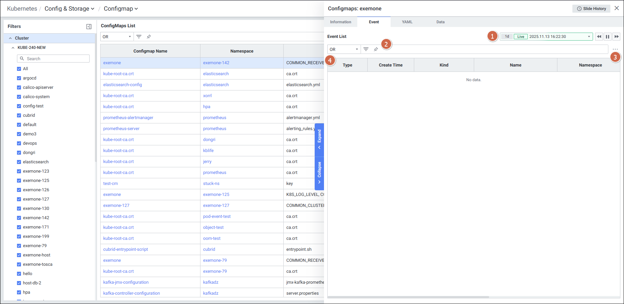Open OR operator dropdown in Event List
The image size is (624, 304).
click(344, 49)
